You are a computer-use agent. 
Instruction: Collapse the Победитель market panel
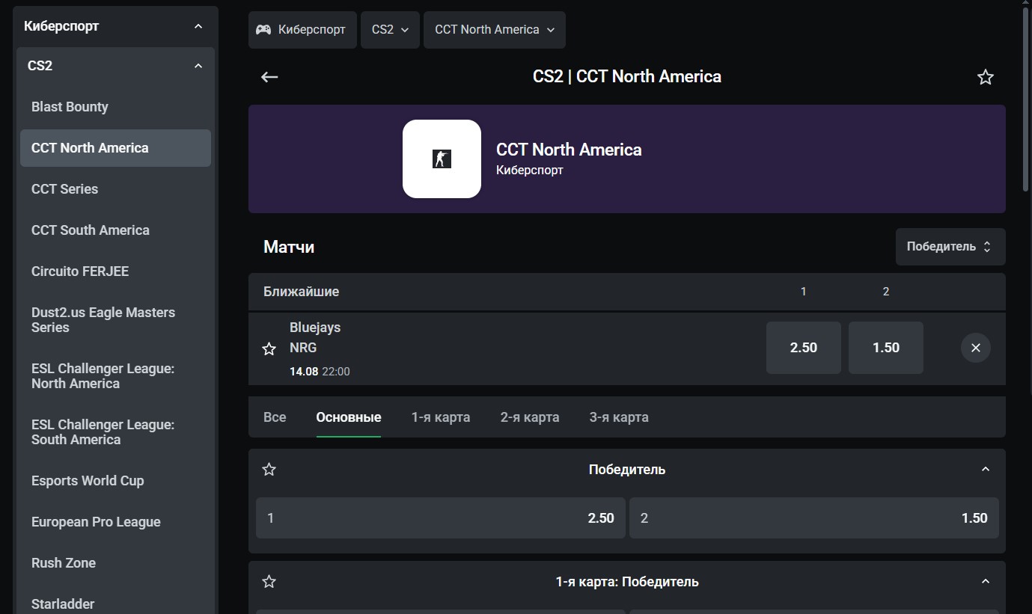(986, 470)
